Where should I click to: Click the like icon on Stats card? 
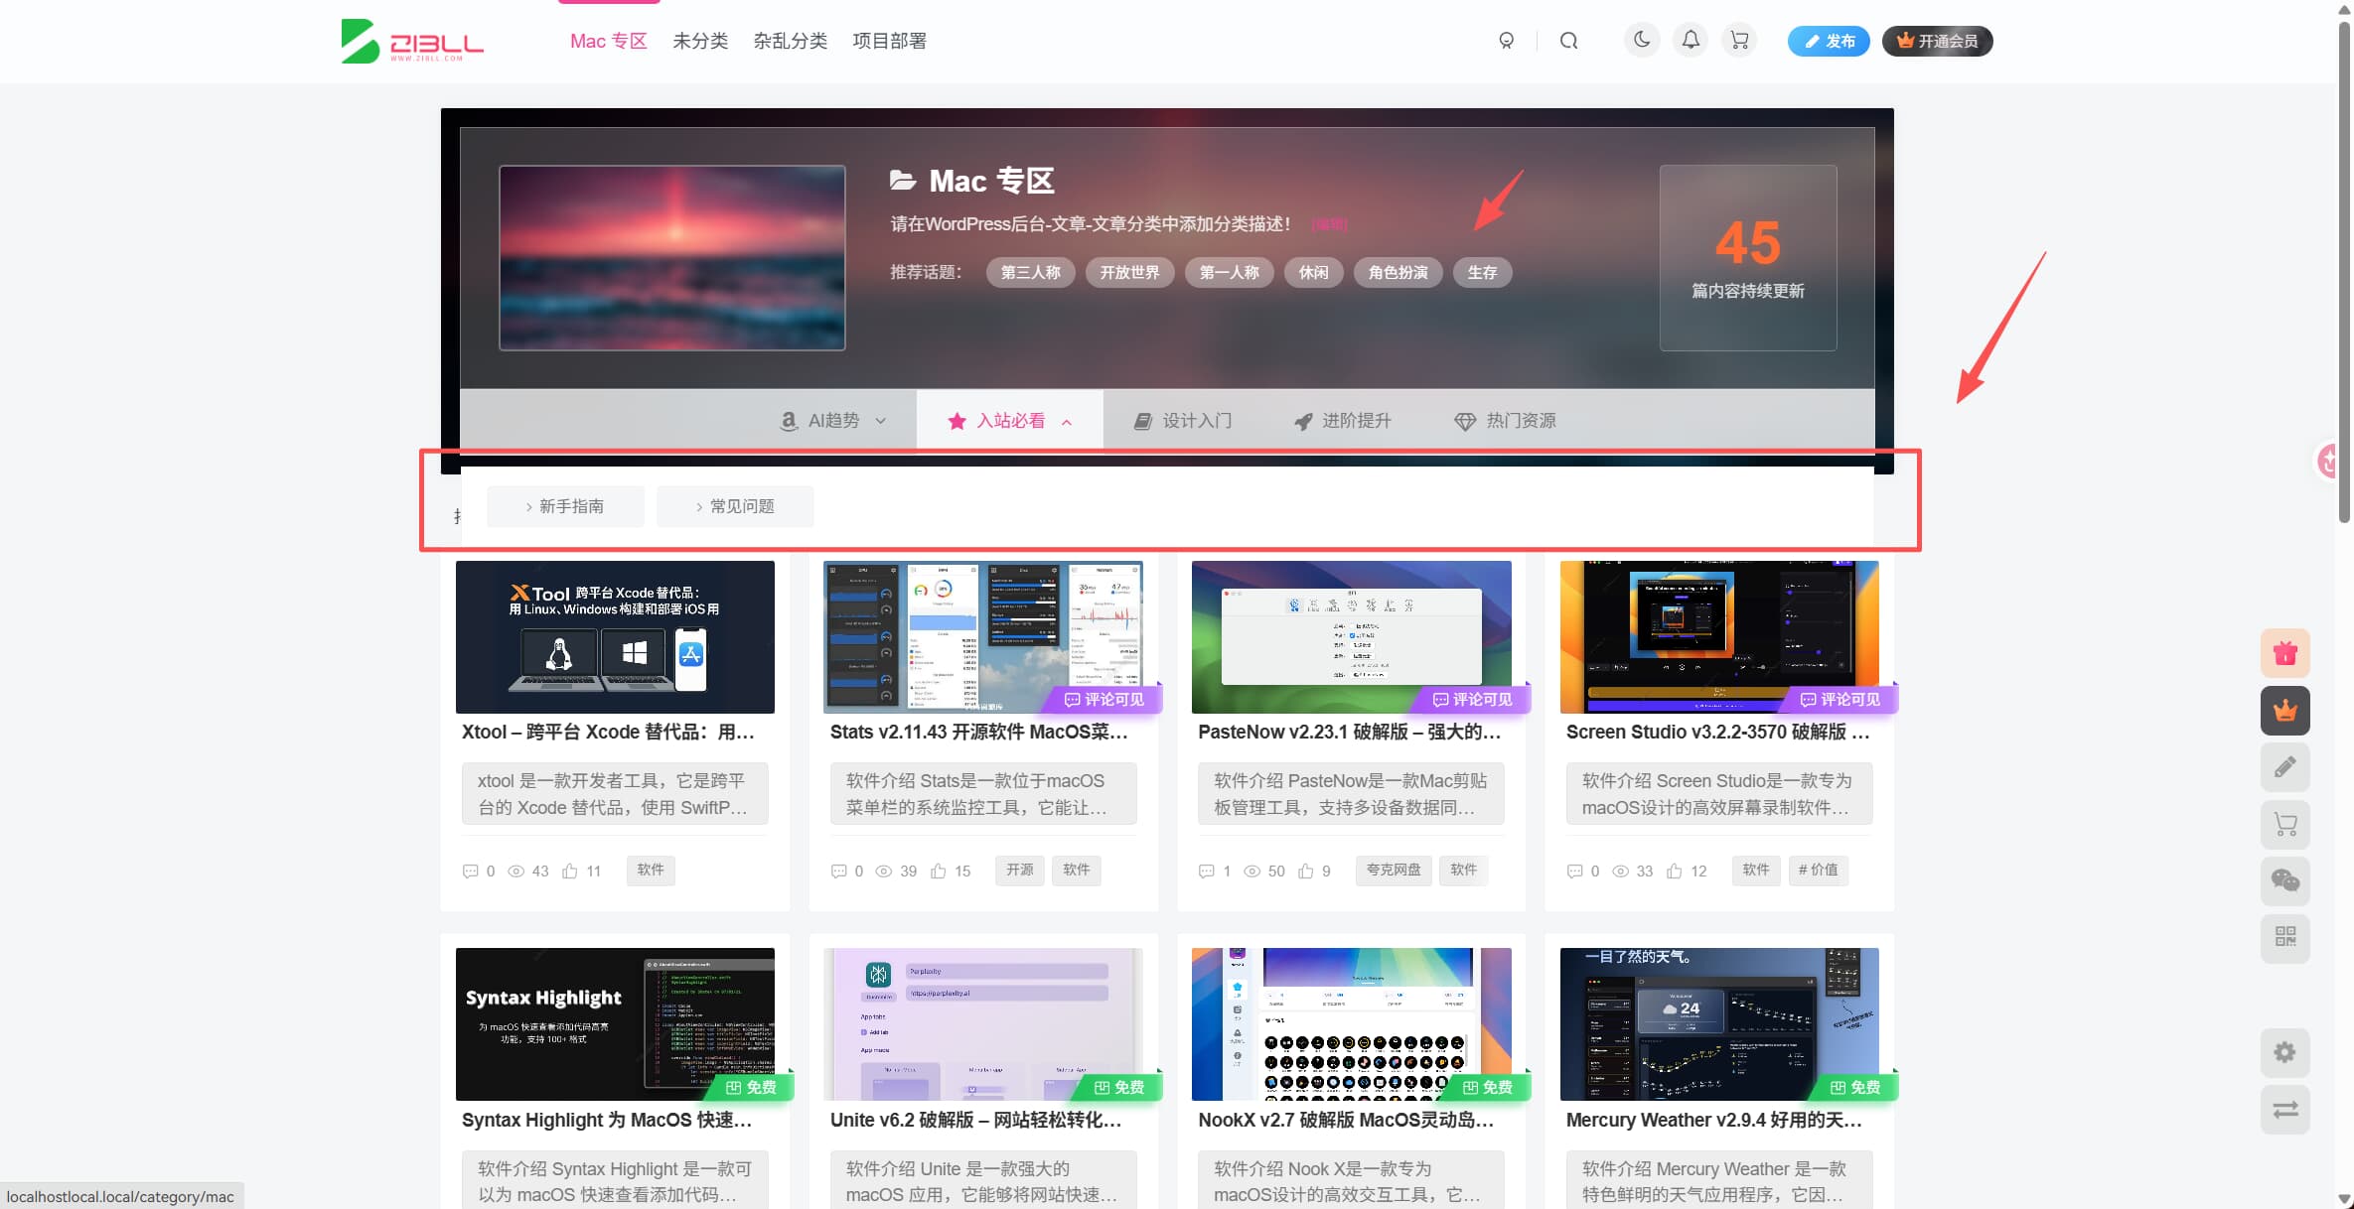click(x=939, y=872)
